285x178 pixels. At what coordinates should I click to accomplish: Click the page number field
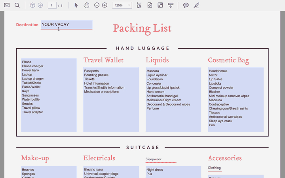click(52, 5)
